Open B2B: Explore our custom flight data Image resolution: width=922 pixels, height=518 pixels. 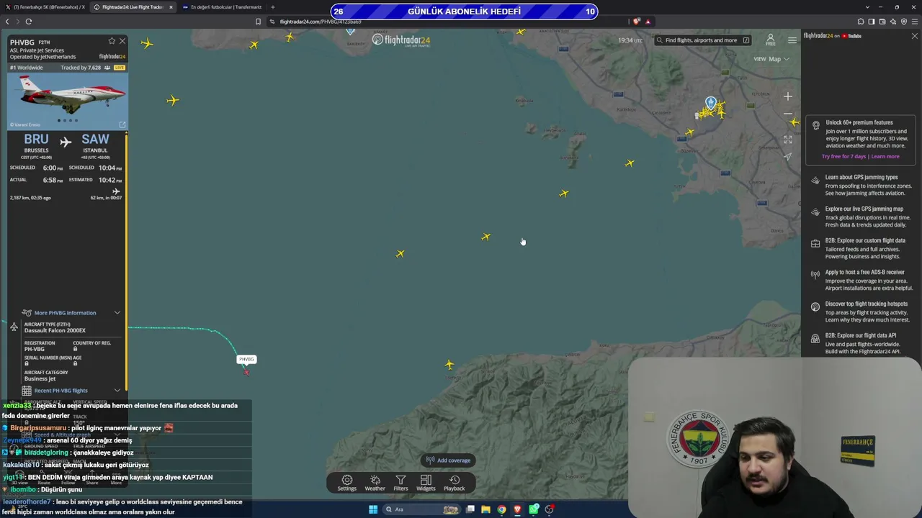[861, 249]
